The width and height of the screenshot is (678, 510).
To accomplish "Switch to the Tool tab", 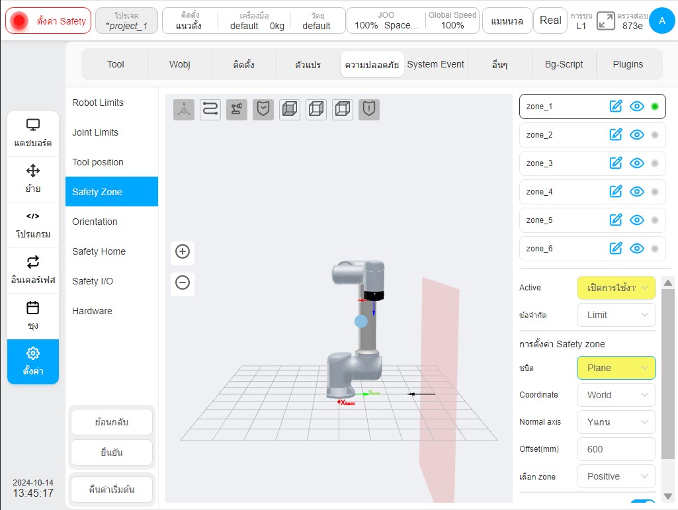I will point(116,64).
